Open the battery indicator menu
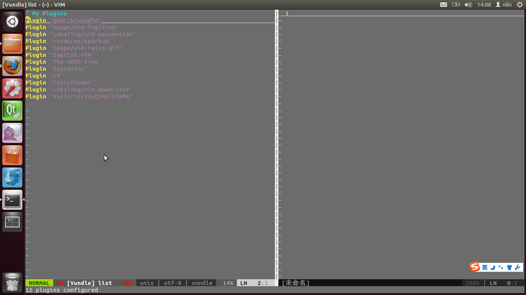Screen dimensions: 526x295 tap(456, 5)
